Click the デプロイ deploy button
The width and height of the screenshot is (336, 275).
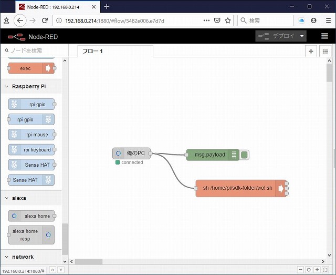[x=277, y=36]
